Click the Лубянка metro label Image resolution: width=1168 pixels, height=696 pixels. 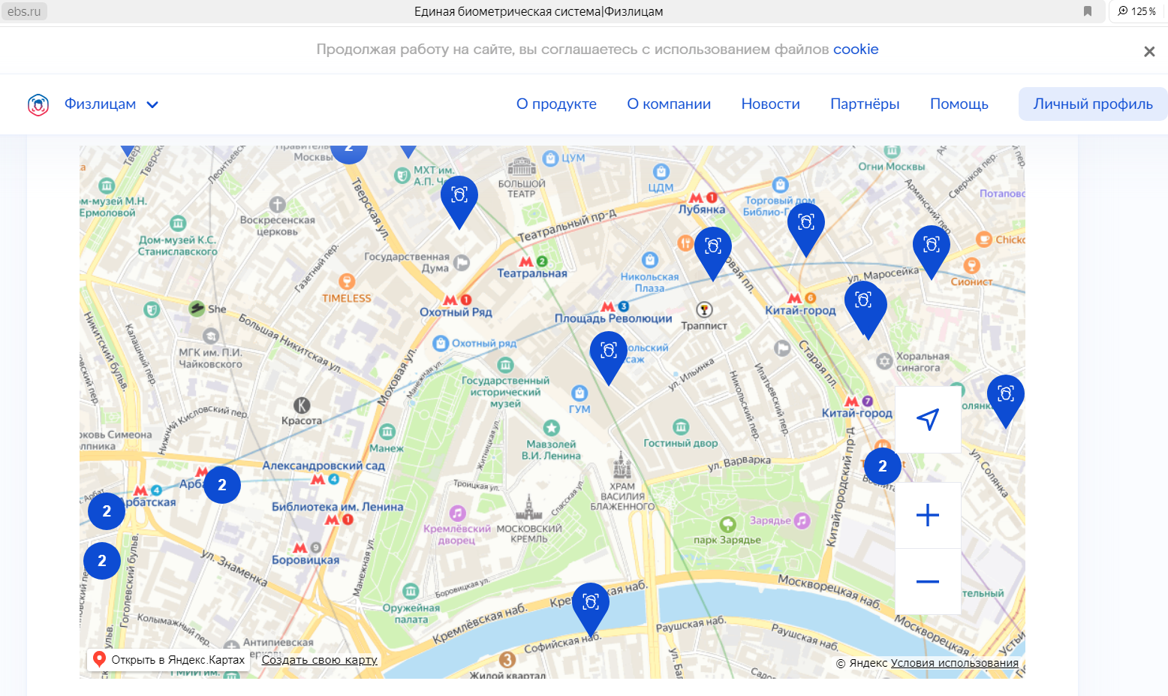click(x=702, y=209)
